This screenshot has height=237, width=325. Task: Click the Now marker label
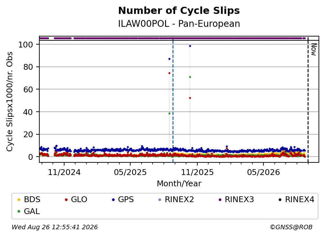coord(314,50)
